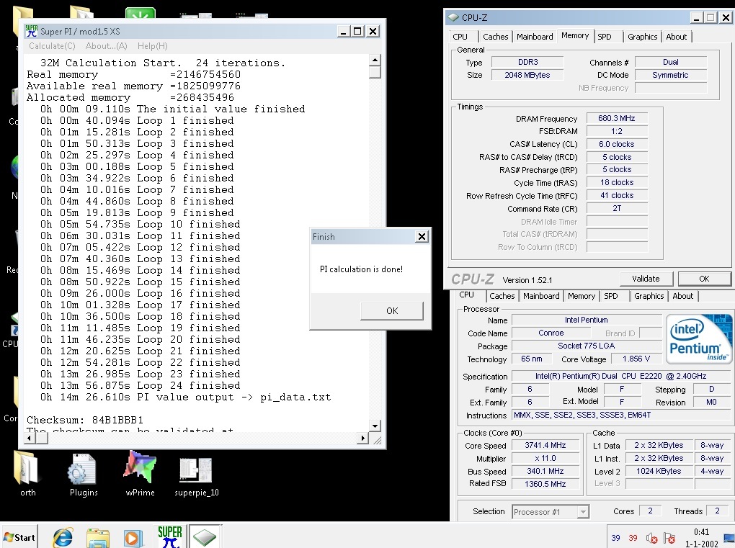Select CPU tab in upper CPU-Z window
Viewport: 735px width, 548px height.
tap(460, 37)
